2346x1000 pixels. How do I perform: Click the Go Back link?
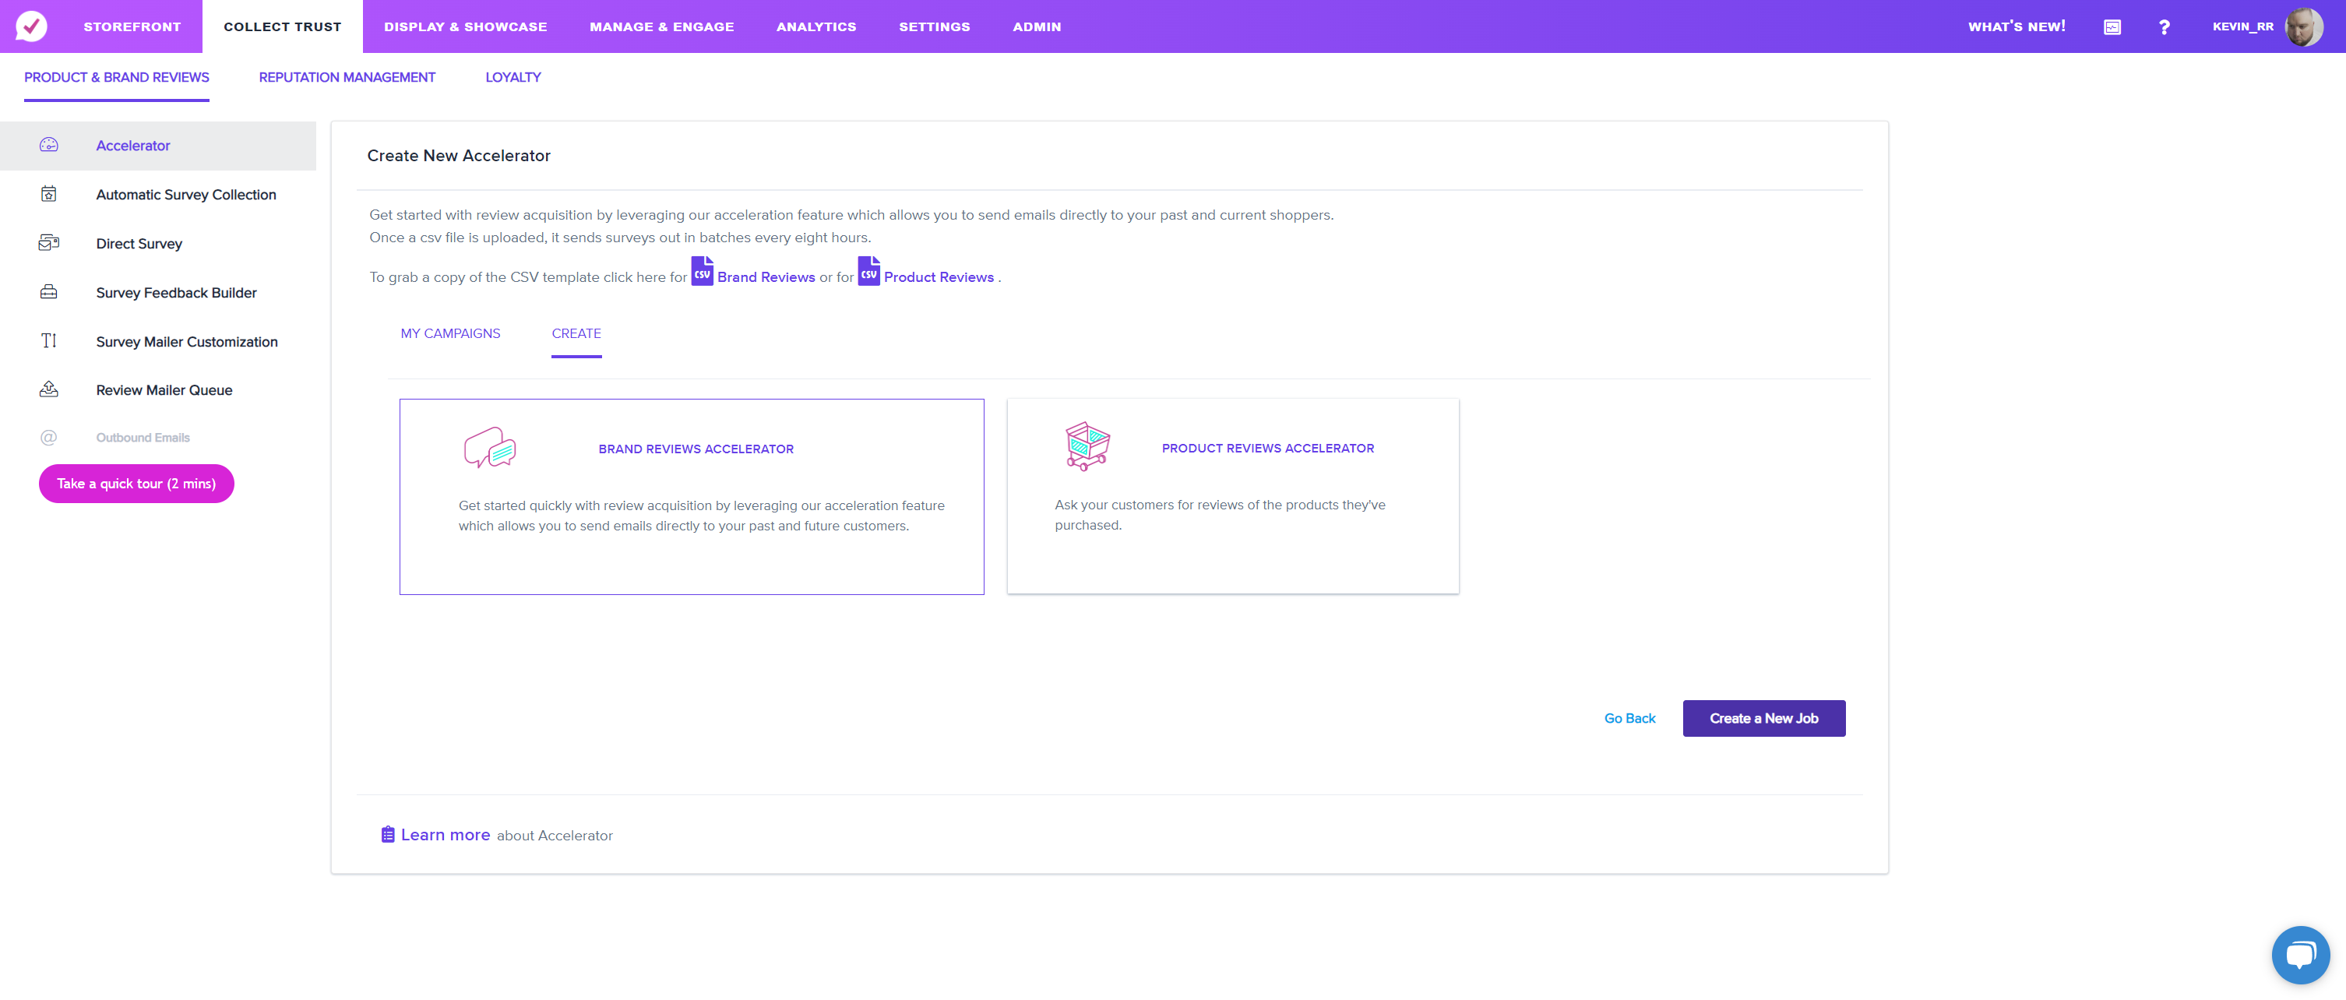(x=1629, y=719)
